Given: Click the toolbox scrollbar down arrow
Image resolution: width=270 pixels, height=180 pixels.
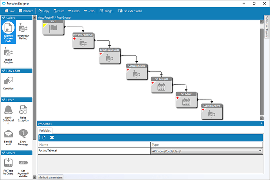Looking at the screenshot, I should tap(34, 177).
